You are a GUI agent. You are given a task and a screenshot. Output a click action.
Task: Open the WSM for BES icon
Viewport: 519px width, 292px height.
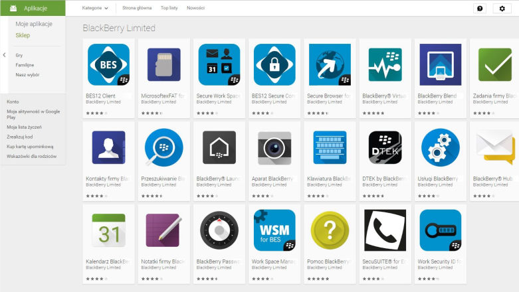(x=274, y=230)
